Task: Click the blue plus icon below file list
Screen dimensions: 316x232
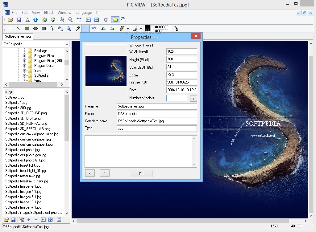Action: click(x=29, y=220)
